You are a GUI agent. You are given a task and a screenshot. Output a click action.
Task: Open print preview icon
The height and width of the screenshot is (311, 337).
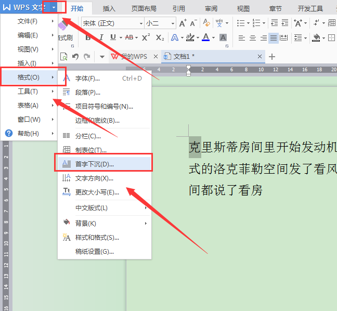(x=63, y=57)
